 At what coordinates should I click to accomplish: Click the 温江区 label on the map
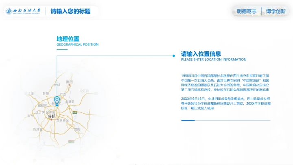point(40,112)
